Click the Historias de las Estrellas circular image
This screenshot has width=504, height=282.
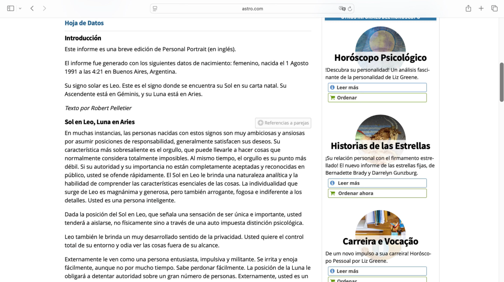[380, 128]
